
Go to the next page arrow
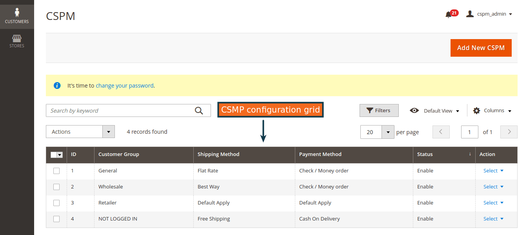click(509, 132)
